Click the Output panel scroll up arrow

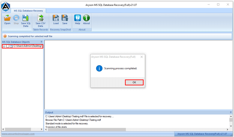231,116
